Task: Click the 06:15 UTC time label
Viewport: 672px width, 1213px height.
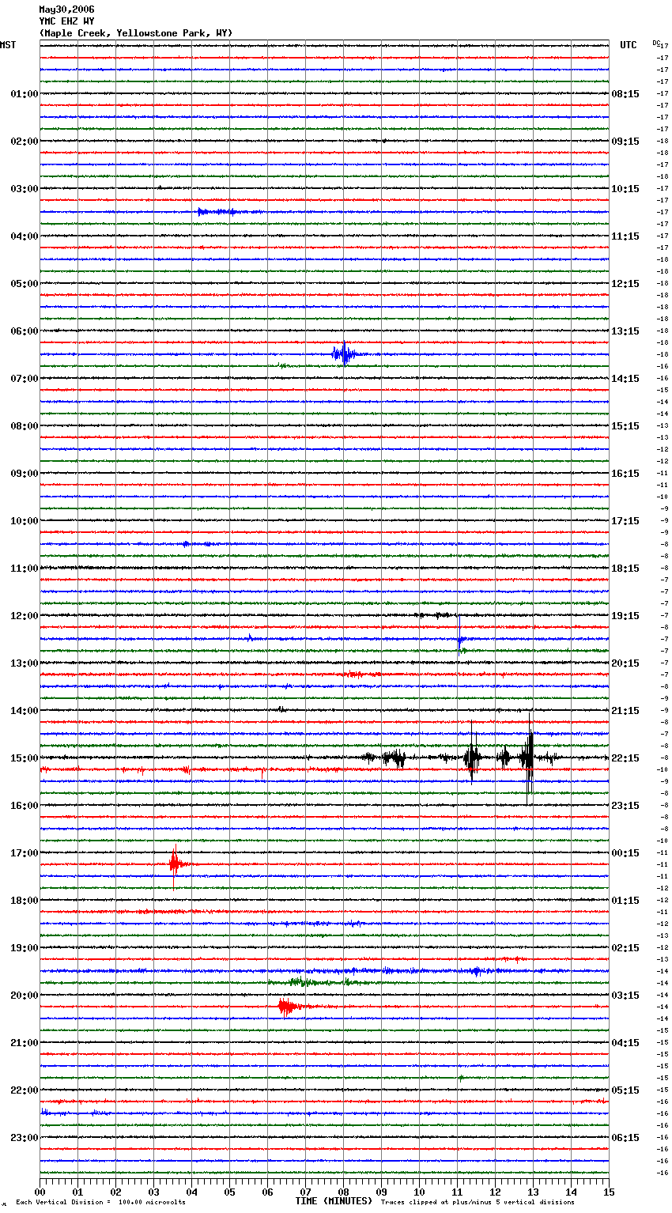Action: 625,1138
